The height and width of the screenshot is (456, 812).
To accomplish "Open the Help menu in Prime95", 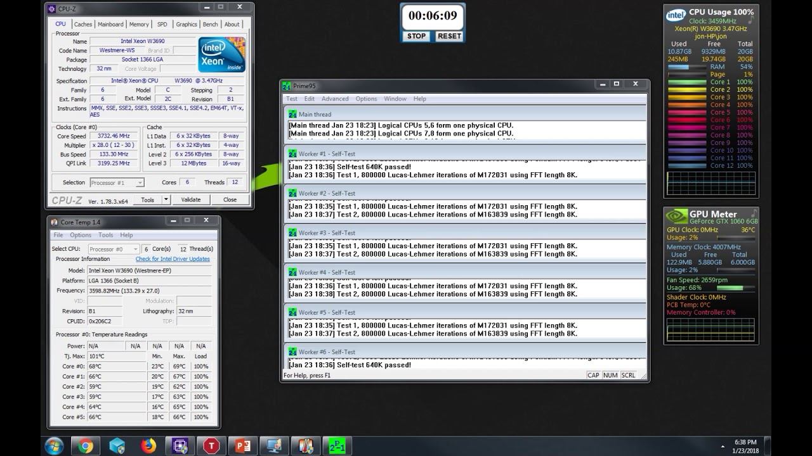I will coord(420,99).
